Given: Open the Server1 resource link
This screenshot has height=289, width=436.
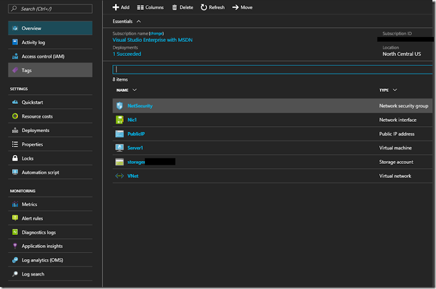Looking at the screenshot, I should (x=135, y=147).
